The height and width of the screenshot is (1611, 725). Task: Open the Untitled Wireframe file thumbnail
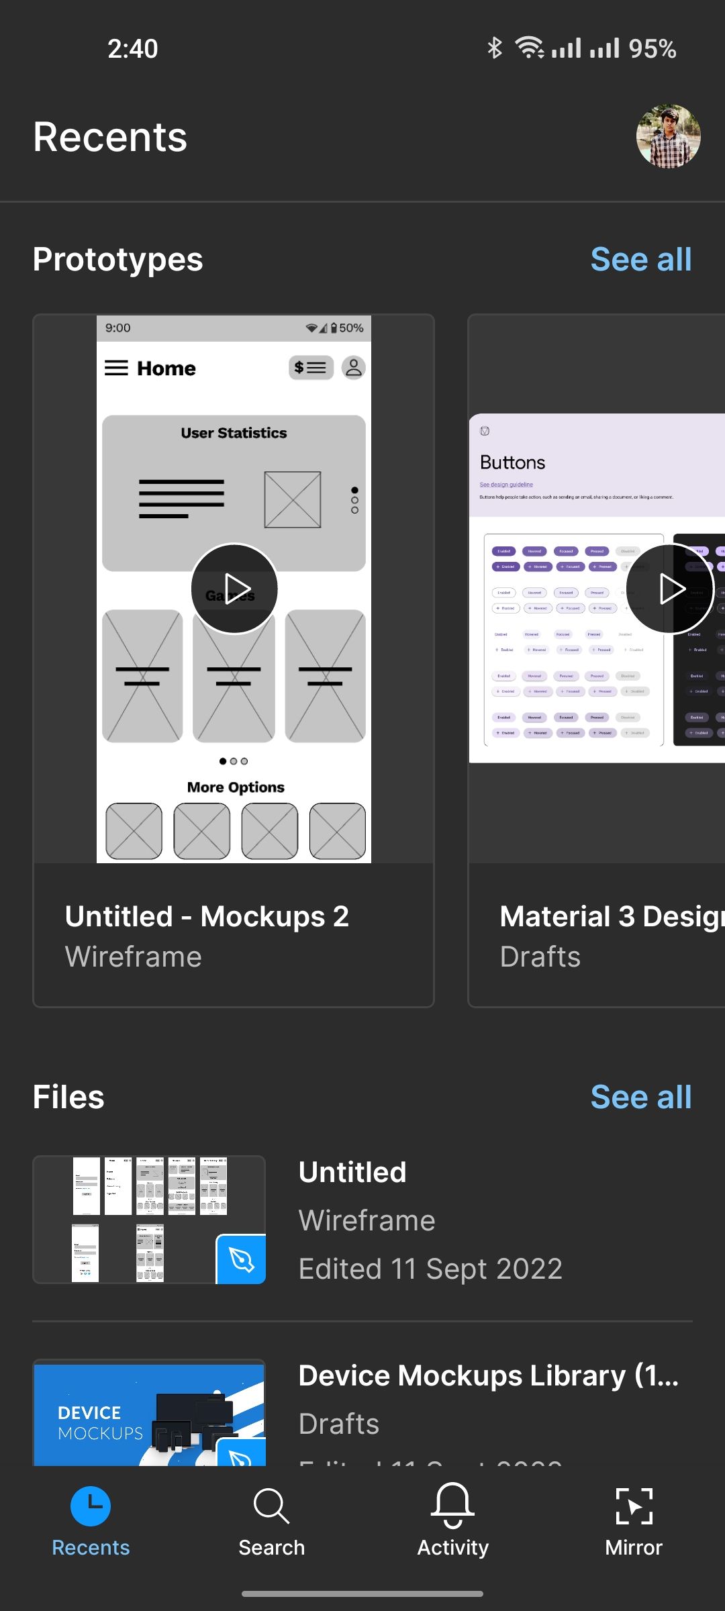149,1220
